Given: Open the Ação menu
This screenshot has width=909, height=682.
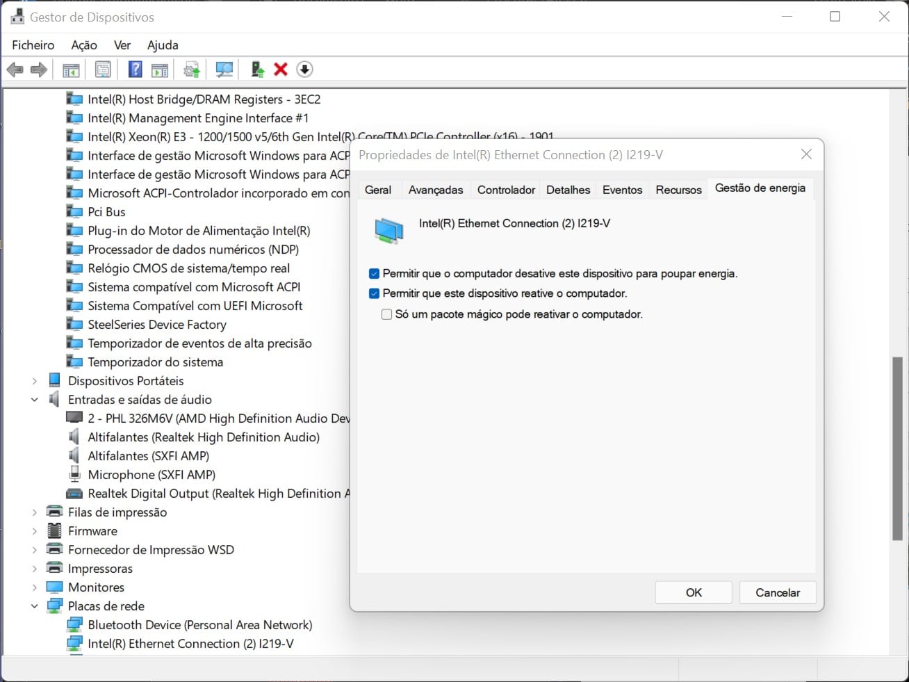Looking at the screenshot, I should click(x=84, y=44).
